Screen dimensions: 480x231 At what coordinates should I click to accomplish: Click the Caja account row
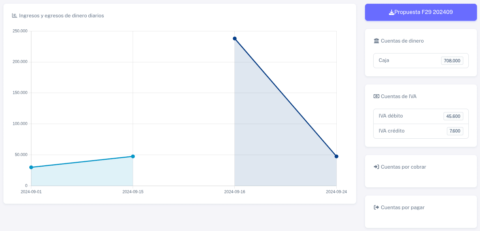(421, 60)
